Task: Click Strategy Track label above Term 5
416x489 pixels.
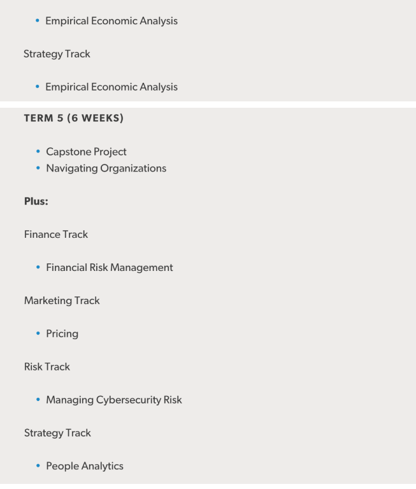Action: point(57,54)
